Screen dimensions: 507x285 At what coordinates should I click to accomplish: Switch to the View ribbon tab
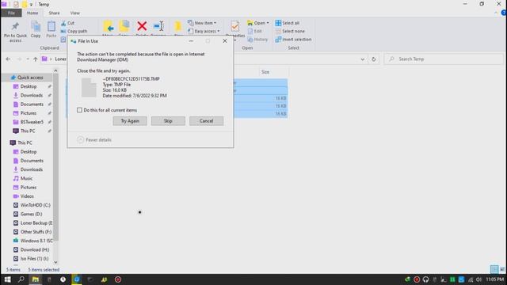point(75,13)
